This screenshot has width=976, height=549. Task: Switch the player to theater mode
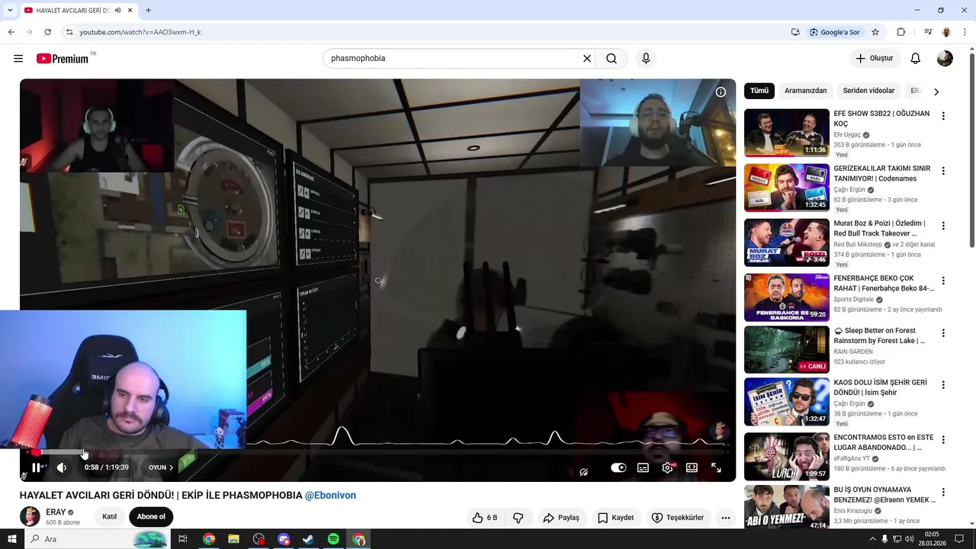pyautogui.click(x=692, y=468)
